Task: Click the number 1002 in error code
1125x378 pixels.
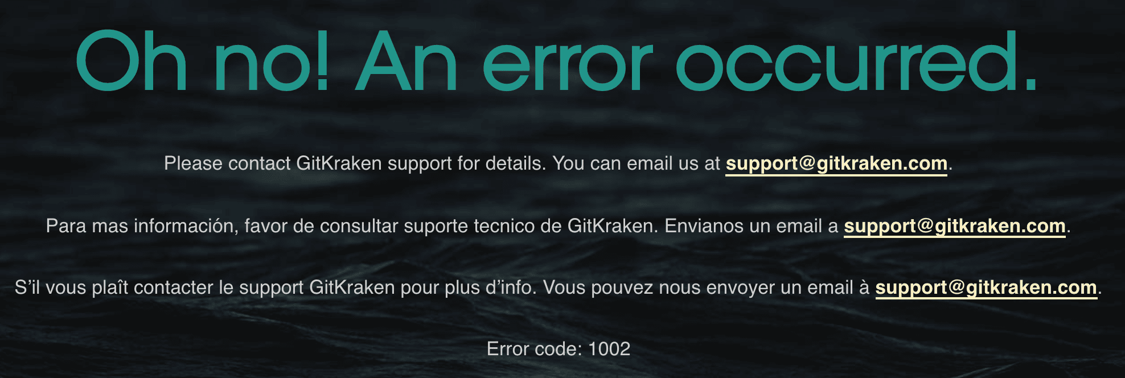Action: point(609,349)
